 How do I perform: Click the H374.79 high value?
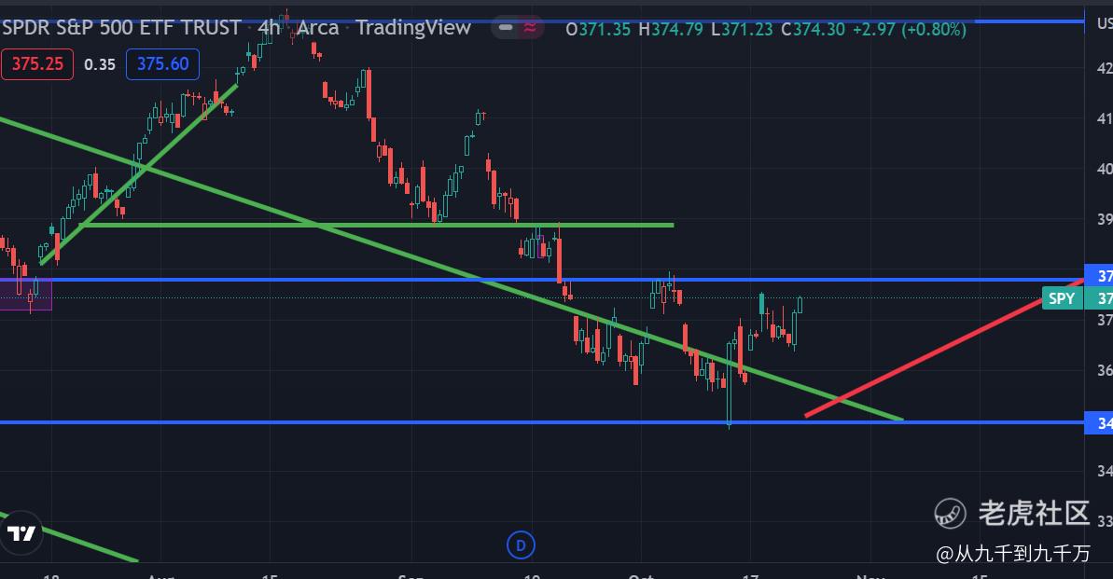pyautogui.click(x=671, y=29)
